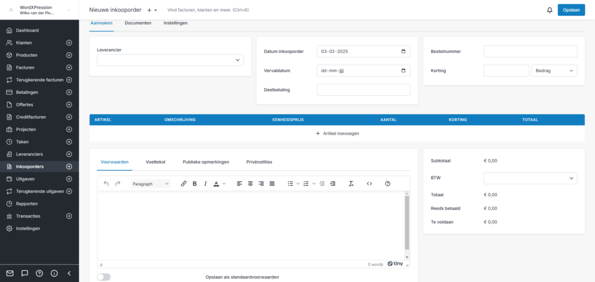Add new expense via Uitgaven plus icon
This screenshot has width=595, height=282.
[x=69, y=179]
